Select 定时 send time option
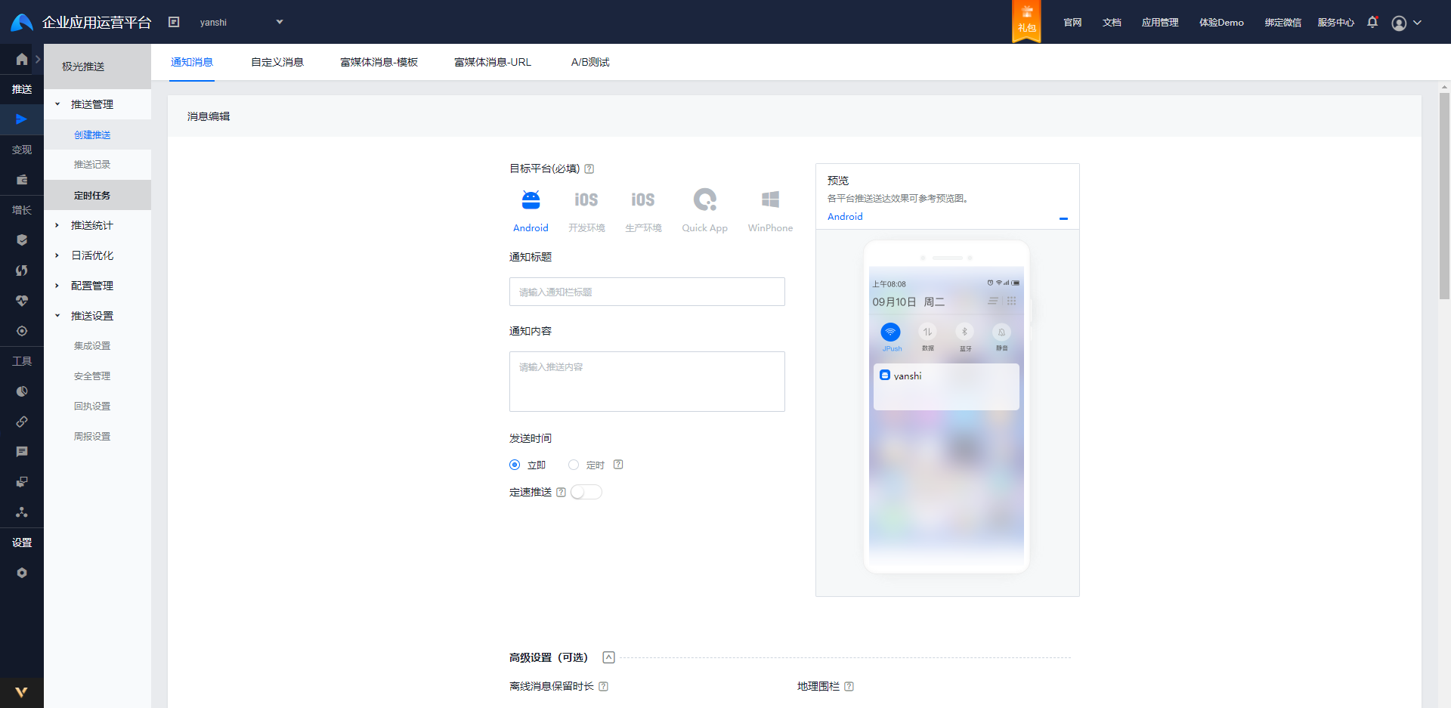The image size is (1451, 708). (573, 465)
